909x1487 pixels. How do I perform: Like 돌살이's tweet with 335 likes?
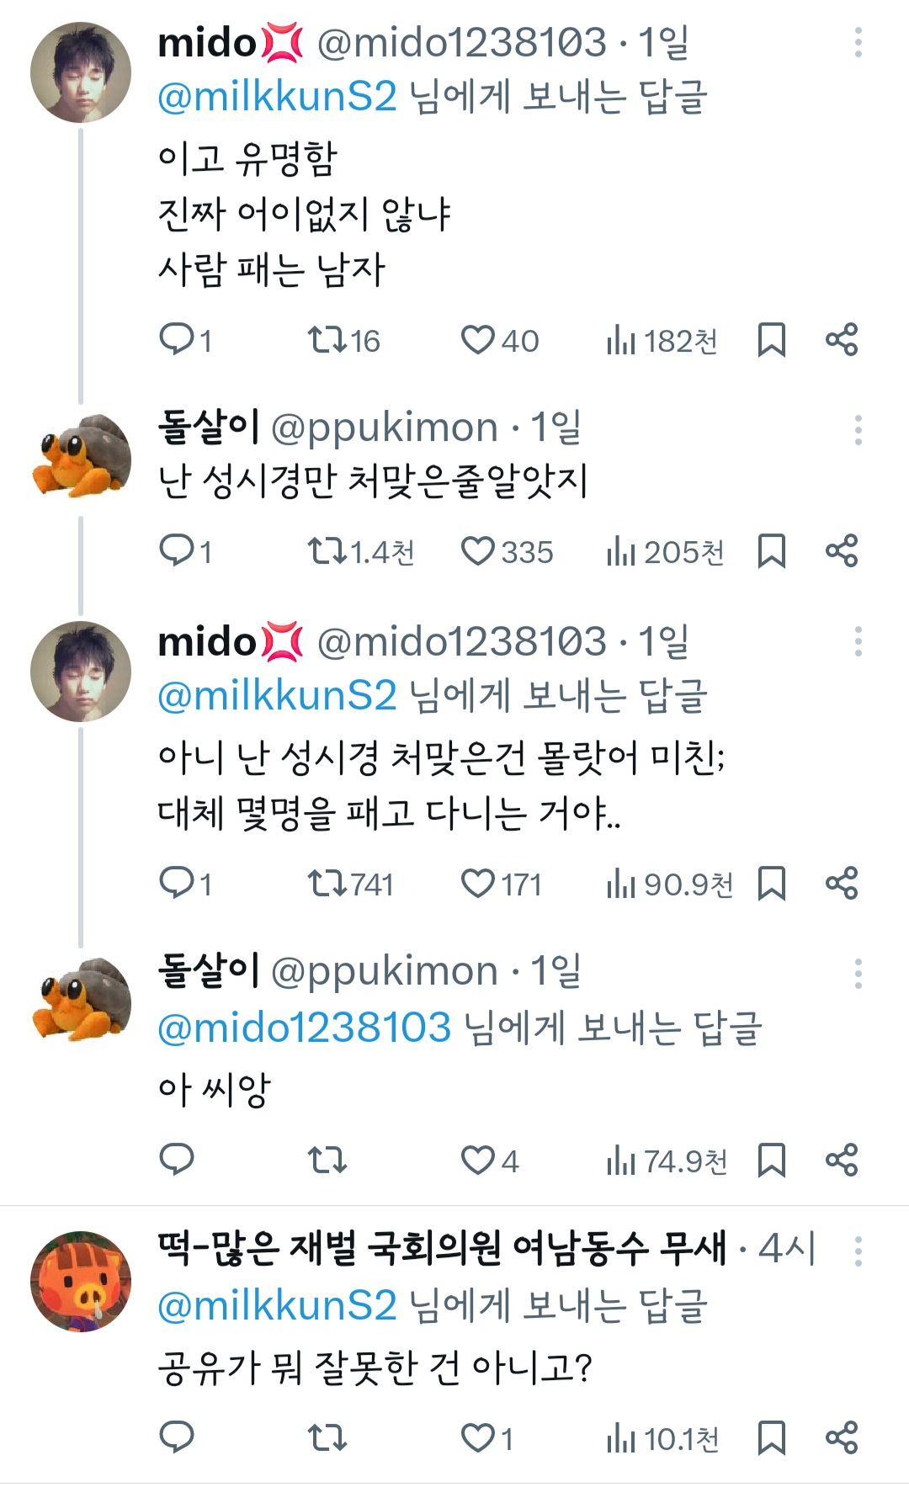(478, 551)
